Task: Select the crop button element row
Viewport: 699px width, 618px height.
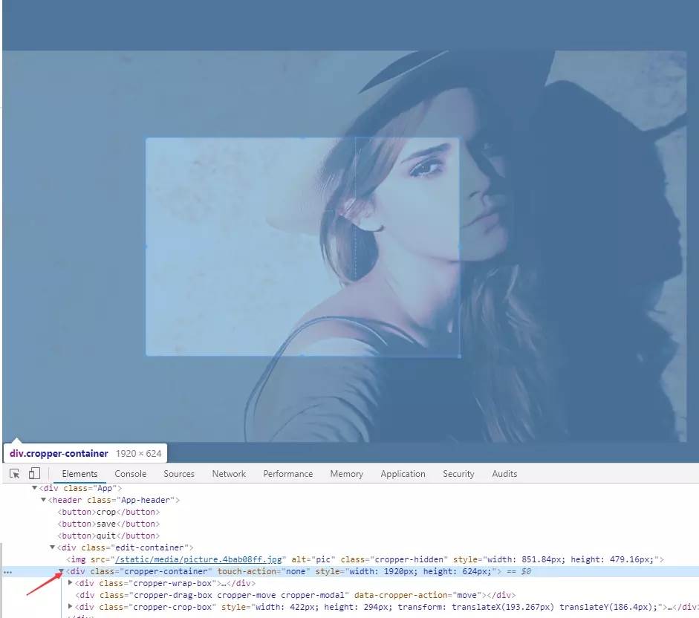Action: 108,512
